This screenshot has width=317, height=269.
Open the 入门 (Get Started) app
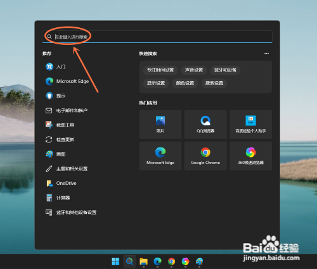pyautogui.click(x=56, y=67)
